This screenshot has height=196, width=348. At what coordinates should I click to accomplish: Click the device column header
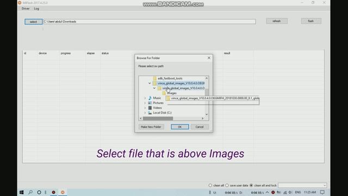42,53
